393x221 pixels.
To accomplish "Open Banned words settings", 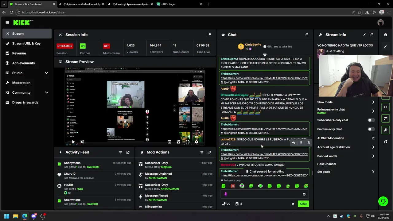I will click(346, 156).
